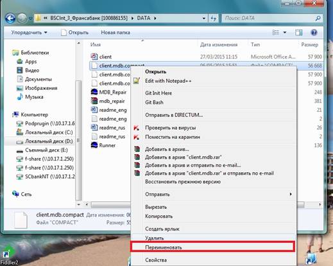This screenshot has height=266, width=333.
Task: Click the Дата изменения column header
Action: pos(219,44)
